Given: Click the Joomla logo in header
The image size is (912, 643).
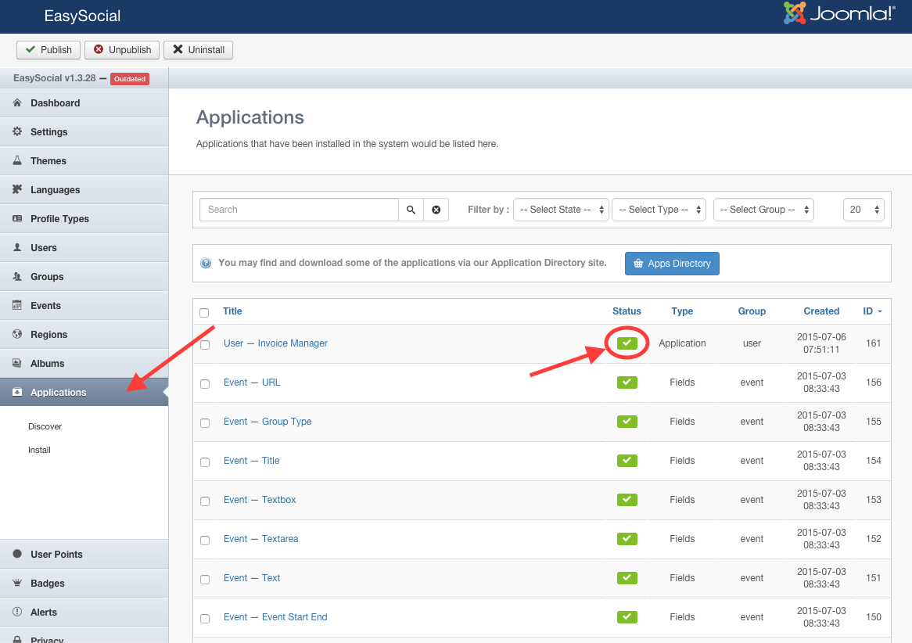Looking at the screenshot, I should click(839, 13).
